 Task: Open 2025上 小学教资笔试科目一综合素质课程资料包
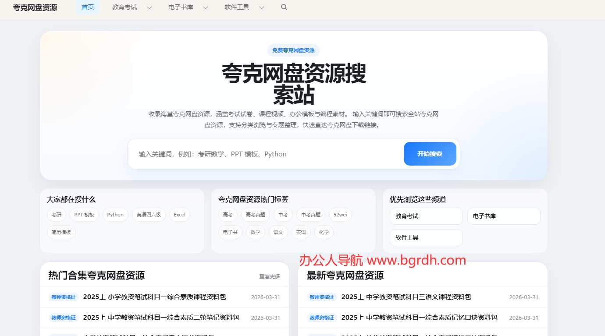point(154,297)
